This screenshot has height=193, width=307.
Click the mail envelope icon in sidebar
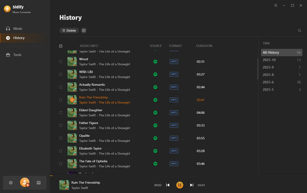pyautogui.click(x=39, y=183)
